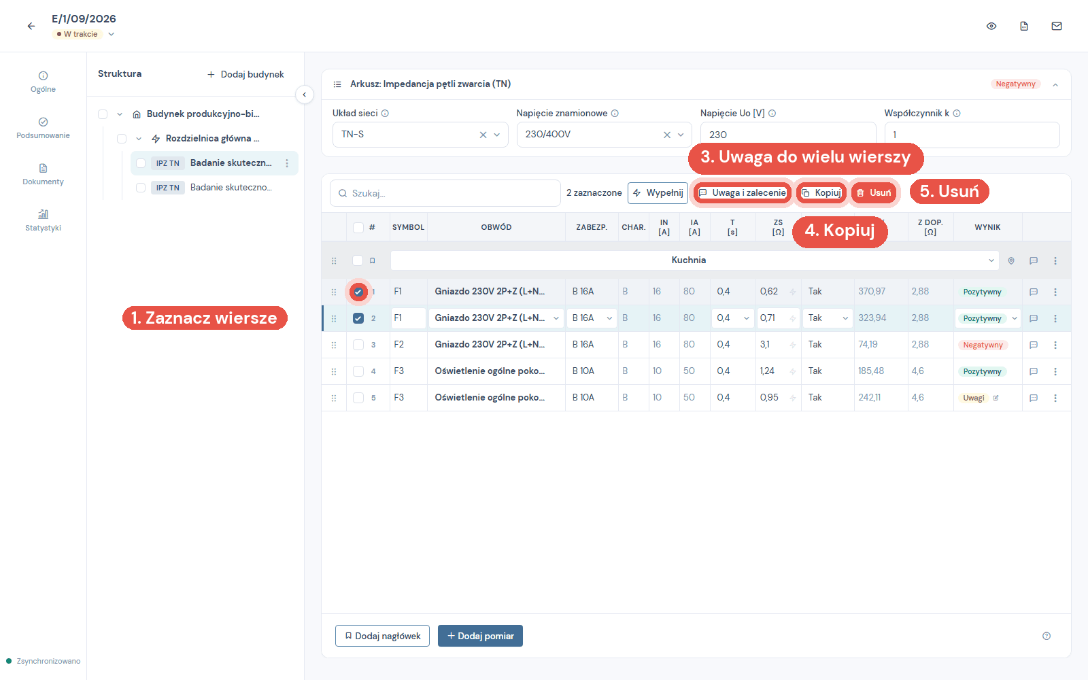This screenshot has width=1088, height=680.
Task: Check the checkbox for row 5
Action: pos(358,398)
